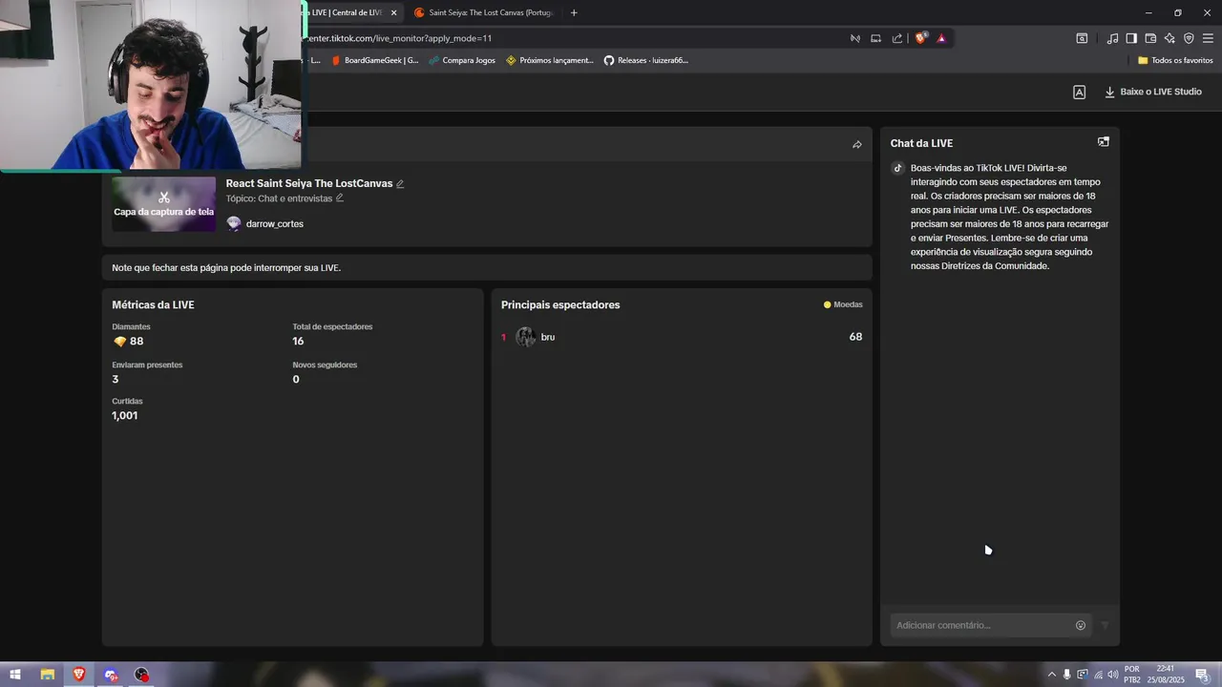Close the 'Central de LIVE' browser tab

click(393, 12)
